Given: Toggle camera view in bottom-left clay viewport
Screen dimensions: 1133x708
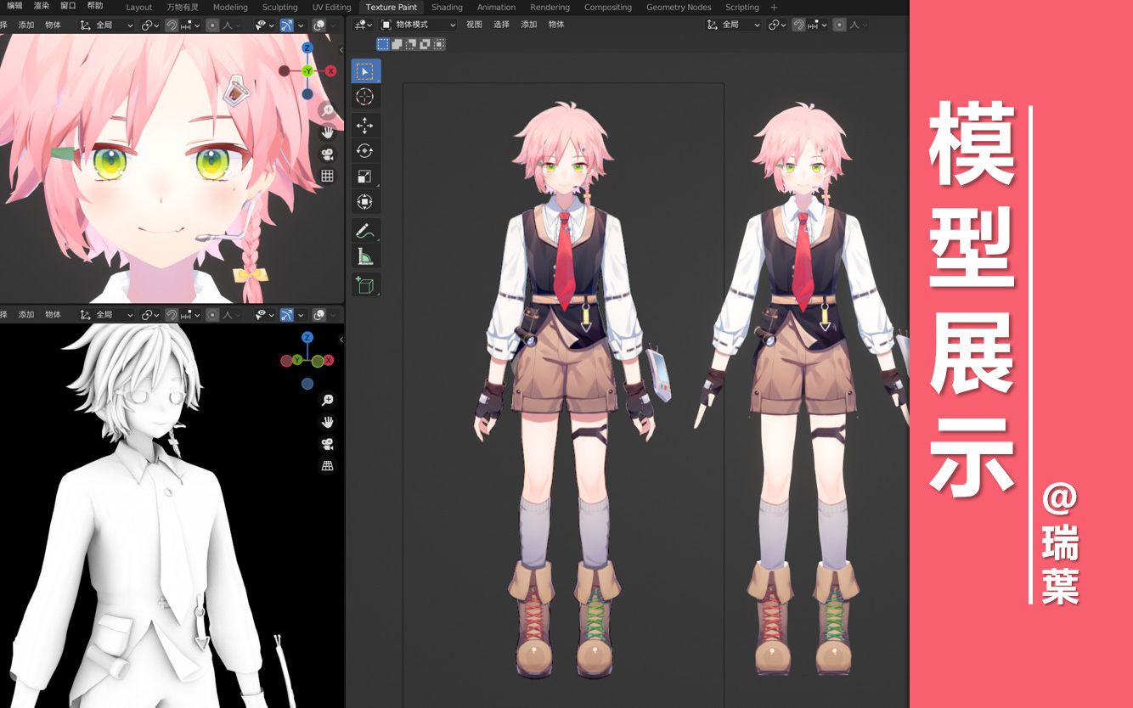Looking at the screenshot, I should pos(327,444).
